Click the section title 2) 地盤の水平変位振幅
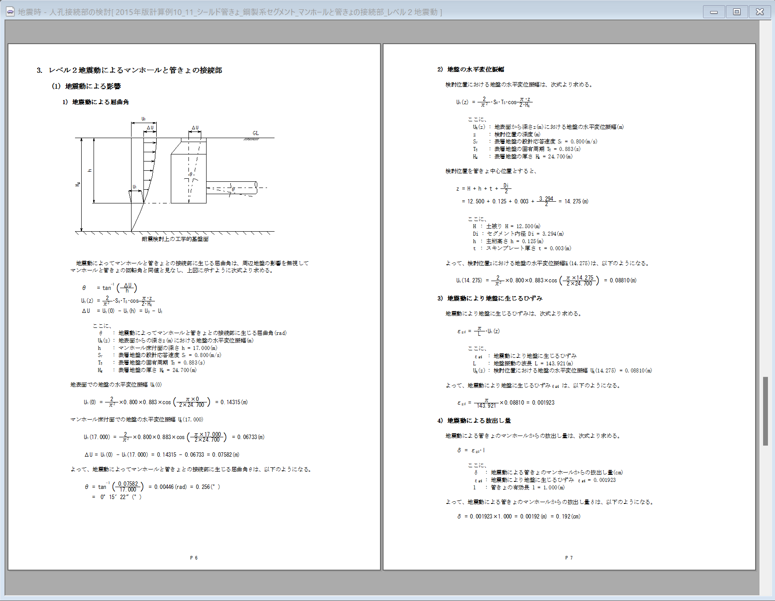 [x=470, y=69]
